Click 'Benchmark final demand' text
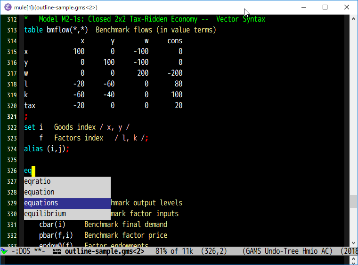Image resolution: width=358 pixels, height=265 pixels. click(x=126, y=225)
